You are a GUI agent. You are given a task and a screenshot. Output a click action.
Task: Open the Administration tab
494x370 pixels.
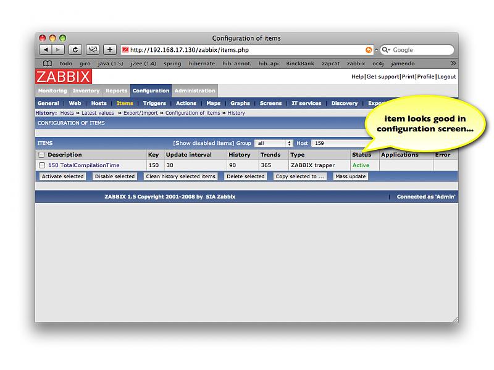[195, 91]
